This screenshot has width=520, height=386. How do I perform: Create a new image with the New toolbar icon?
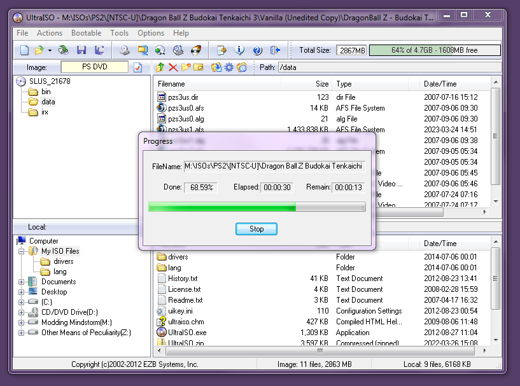25,50
